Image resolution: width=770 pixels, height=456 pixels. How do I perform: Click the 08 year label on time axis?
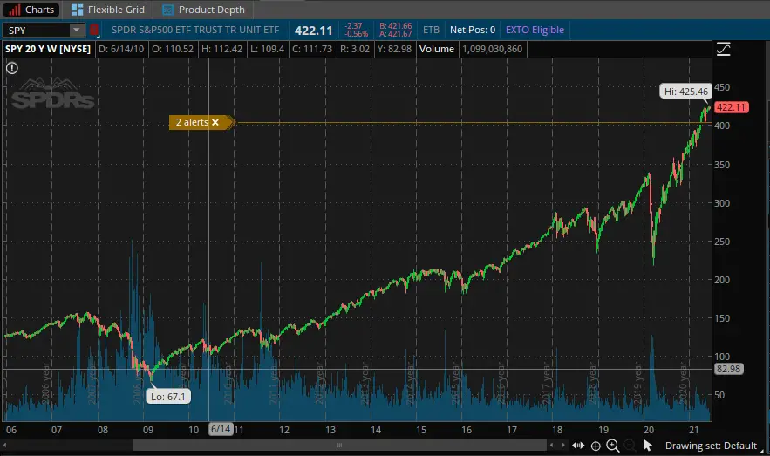pos(103,430)
